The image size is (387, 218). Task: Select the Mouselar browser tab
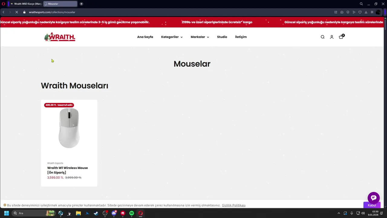[60, 4]
